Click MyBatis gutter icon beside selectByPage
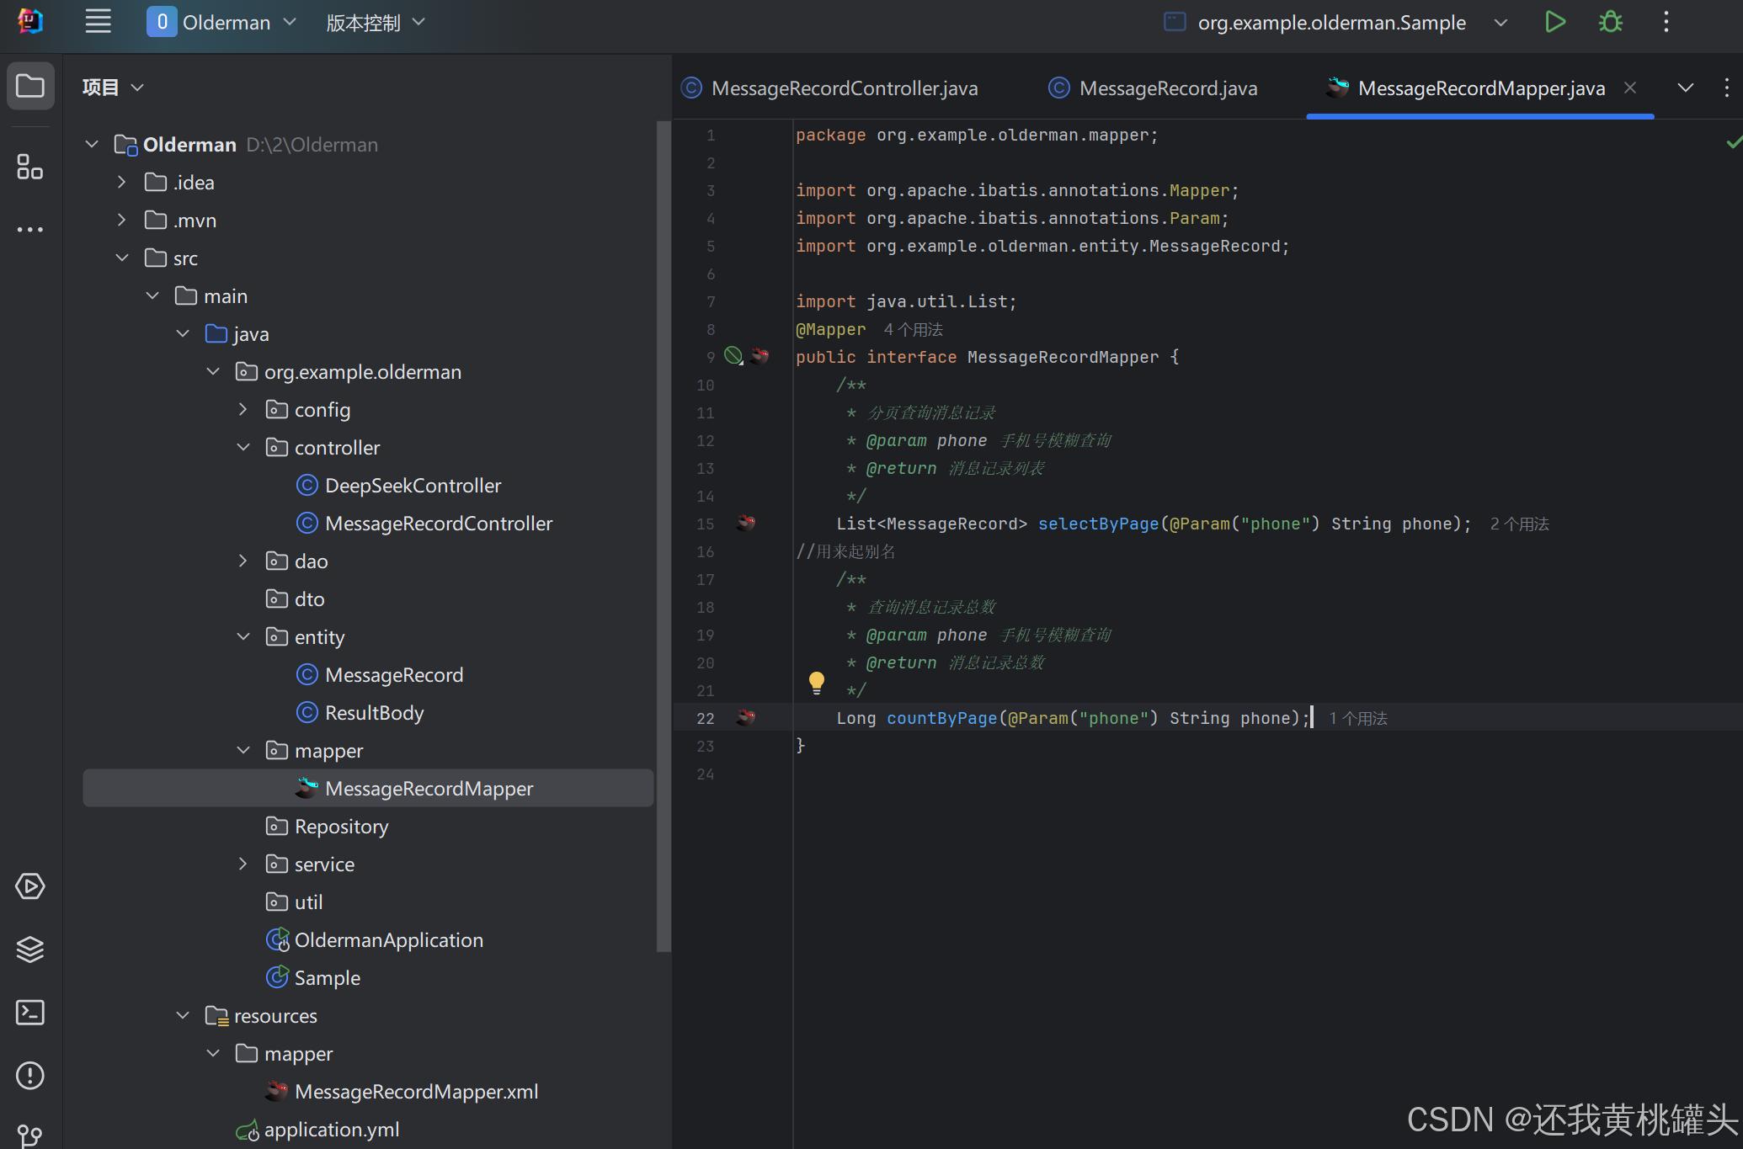The width and height of the screenshot is (1743, 1149). (746, 524)
